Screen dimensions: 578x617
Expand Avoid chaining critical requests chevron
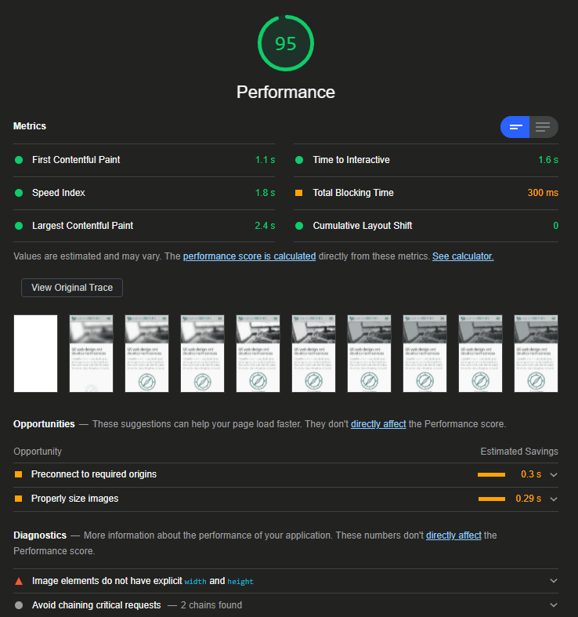click(554, 605)
